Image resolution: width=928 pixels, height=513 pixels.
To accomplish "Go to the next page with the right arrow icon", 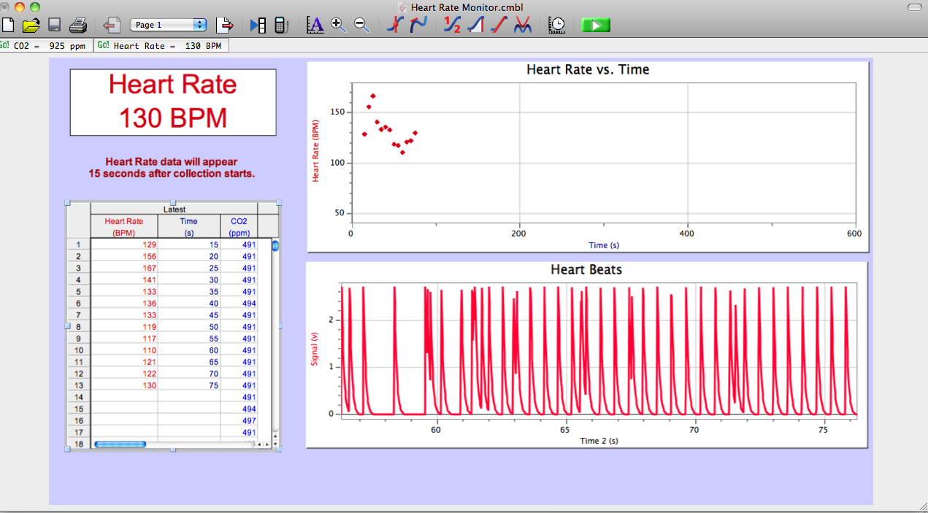I will [x=226, y=26].
